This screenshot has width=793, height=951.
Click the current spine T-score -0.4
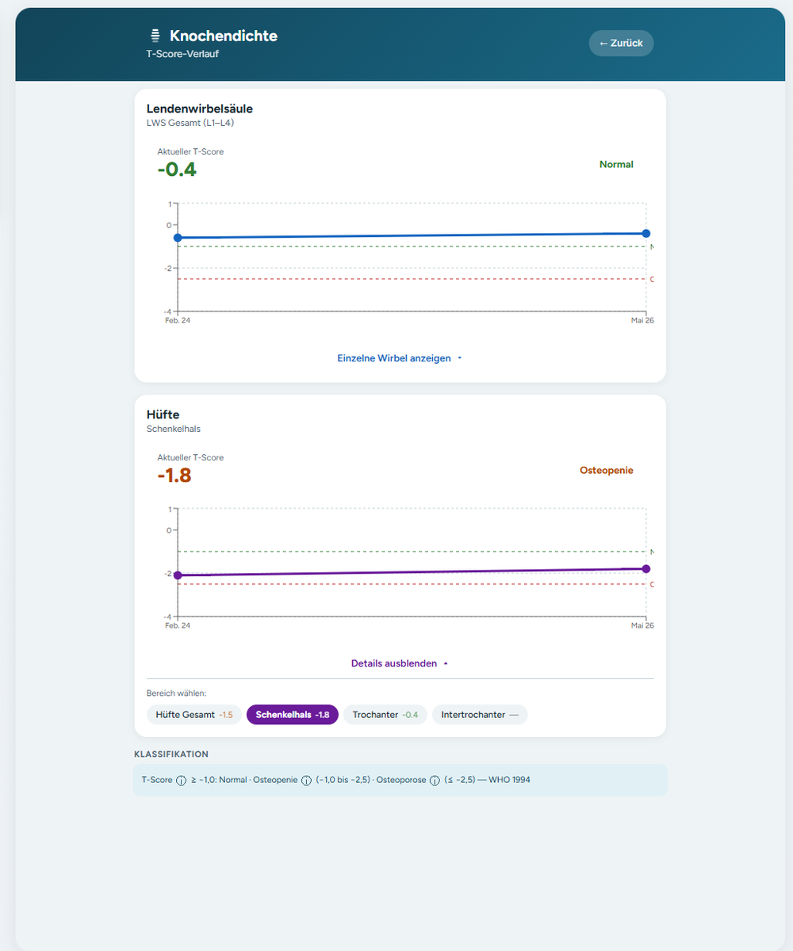(x=177, y=170)
